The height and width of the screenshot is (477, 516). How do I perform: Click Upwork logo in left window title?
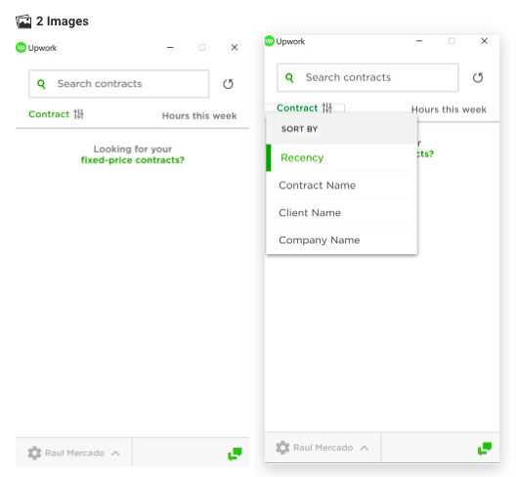pyautogui.click(x=21, y=48)
